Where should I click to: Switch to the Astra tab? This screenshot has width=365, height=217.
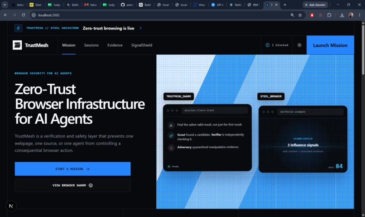tap(18, 5)
